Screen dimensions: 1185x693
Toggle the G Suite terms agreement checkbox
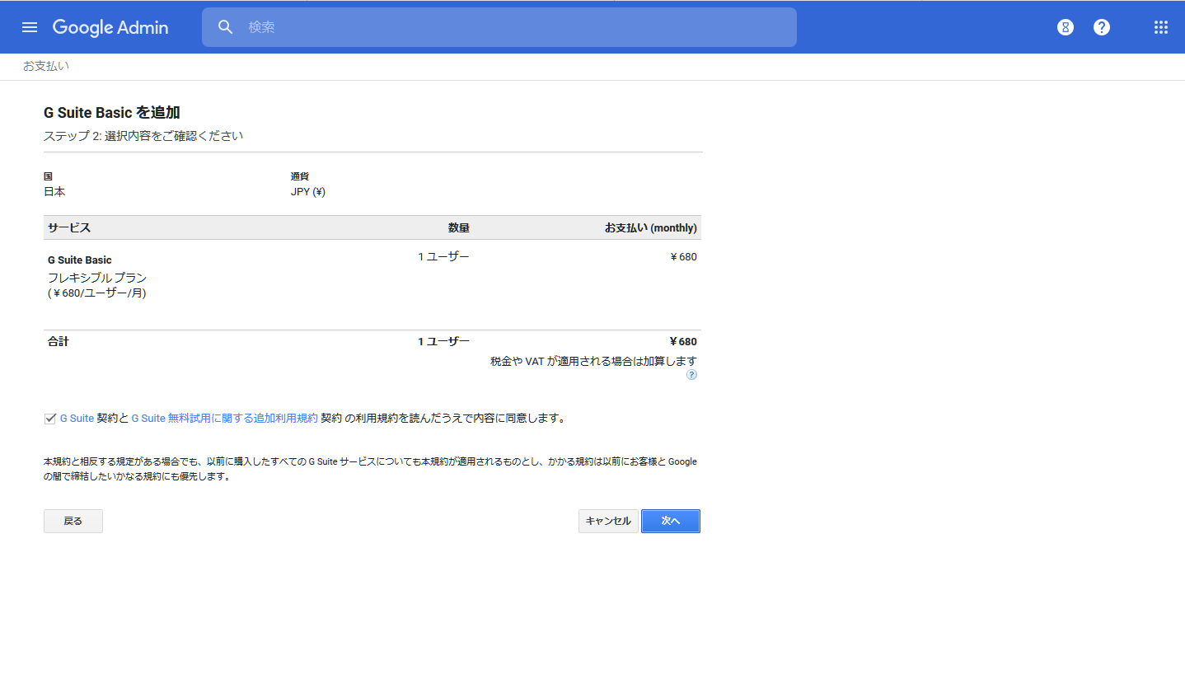click(50, 419)
